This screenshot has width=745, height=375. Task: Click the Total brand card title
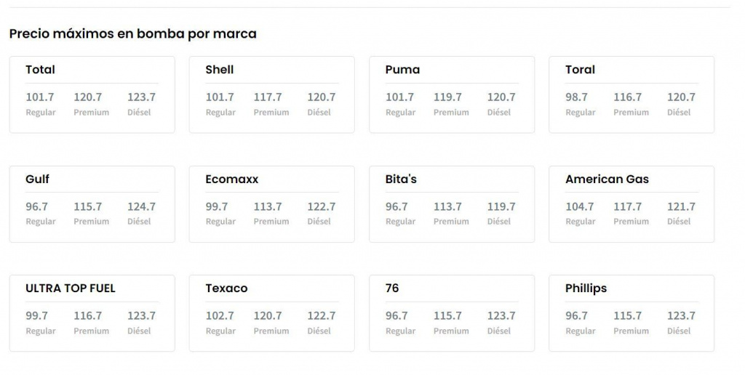[40, 70]
